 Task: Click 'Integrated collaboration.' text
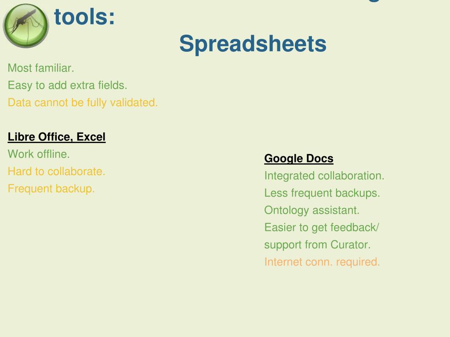[324, 176]
